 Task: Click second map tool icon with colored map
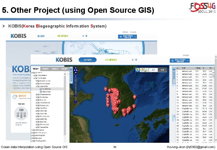click(142, 70)
